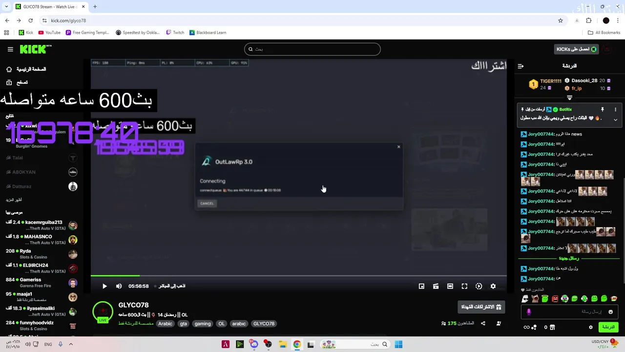Viewport: 625px width, 352px height.
Task: Select the lowercase arabic tag
Action: click(x=239, y=324)
